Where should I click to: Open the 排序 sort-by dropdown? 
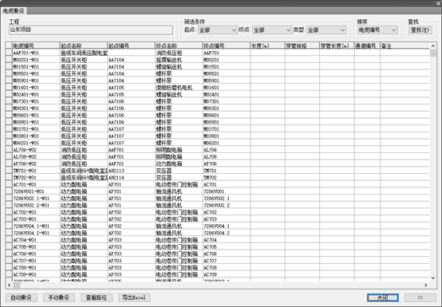click(377, 30)
